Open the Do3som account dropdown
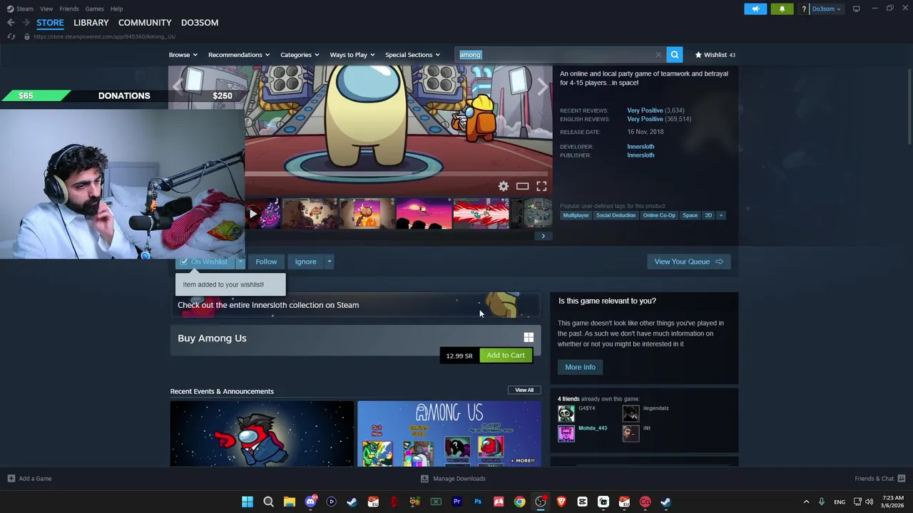913x513 pixels. tap(826, 9)
